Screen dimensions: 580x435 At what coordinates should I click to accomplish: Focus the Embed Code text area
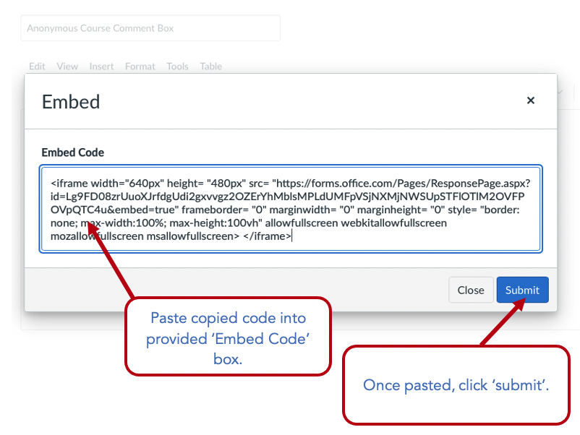click(291, 209)
